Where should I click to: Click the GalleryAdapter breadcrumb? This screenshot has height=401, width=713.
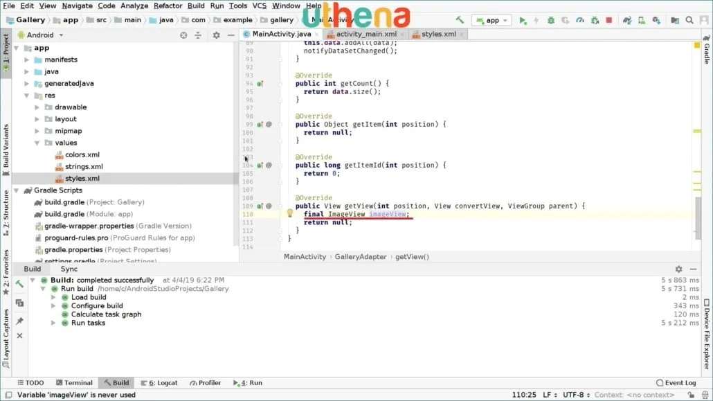tap(361, 257)
